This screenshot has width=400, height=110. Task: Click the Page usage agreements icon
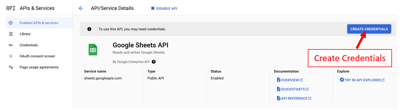tap(11, 67)
